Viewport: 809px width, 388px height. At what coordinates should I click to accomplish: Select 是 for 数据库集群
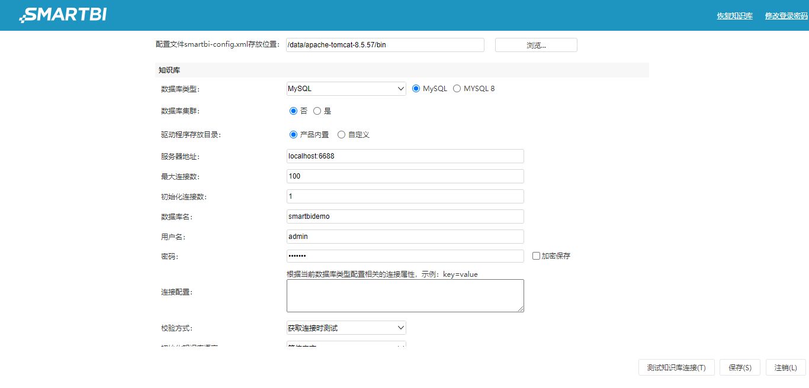317,111
